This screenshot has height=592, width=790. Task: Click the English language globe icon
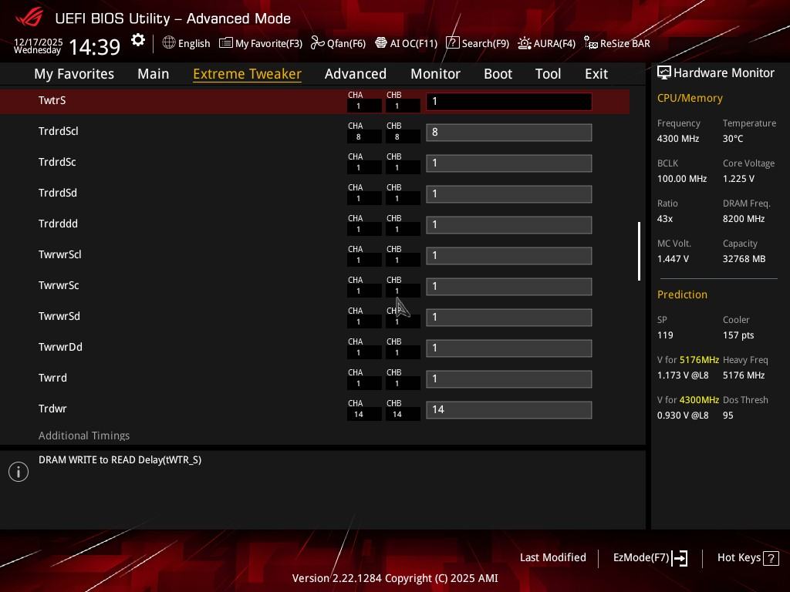tap(169, 43)
